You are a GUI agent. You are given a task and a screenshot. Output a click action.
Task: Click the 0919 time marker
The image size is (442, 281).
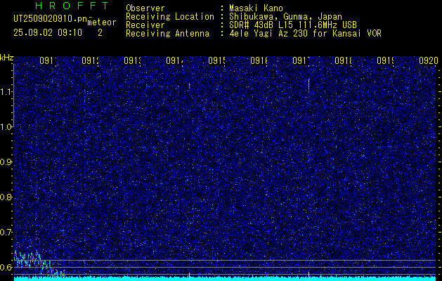click(x=385, y=60)
